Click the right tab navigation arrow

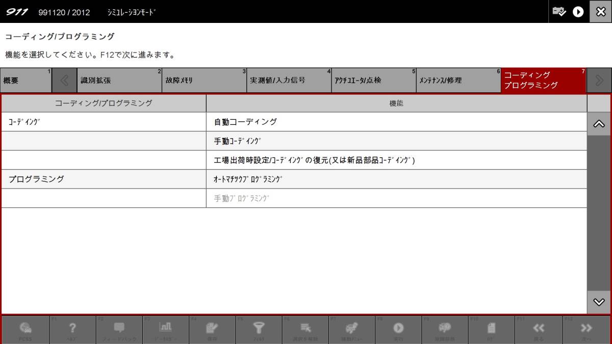point(599,80)
